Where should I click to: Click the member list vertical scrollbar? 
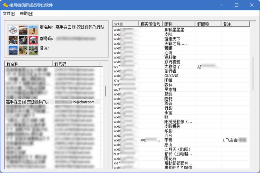point(253,74)
